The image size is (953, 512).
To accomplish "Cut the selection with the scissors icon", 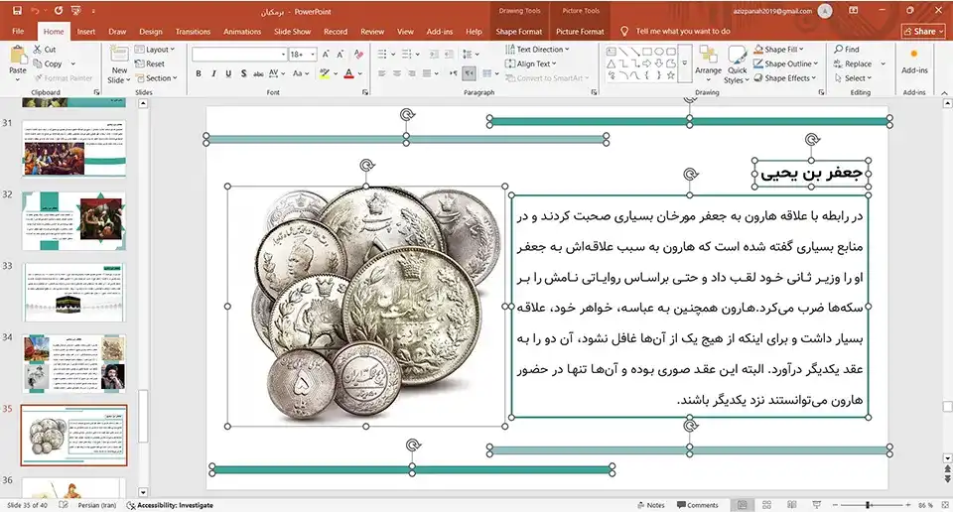I will click(38, 50).
